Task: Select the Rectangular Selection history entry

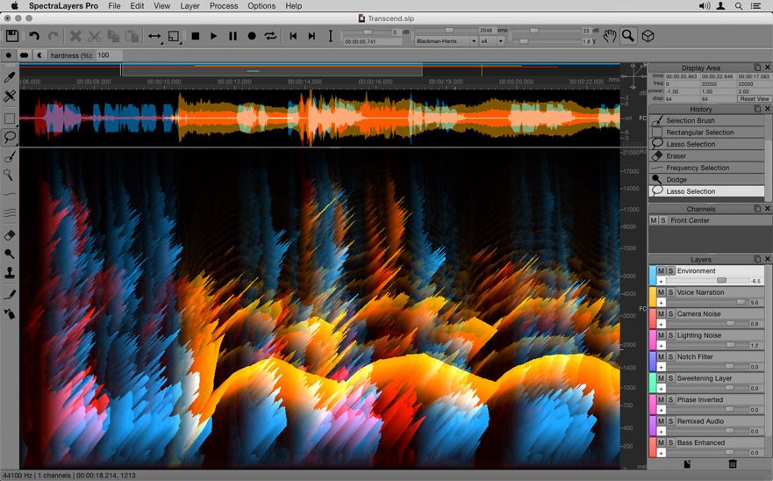Action: tap(707, 133)
